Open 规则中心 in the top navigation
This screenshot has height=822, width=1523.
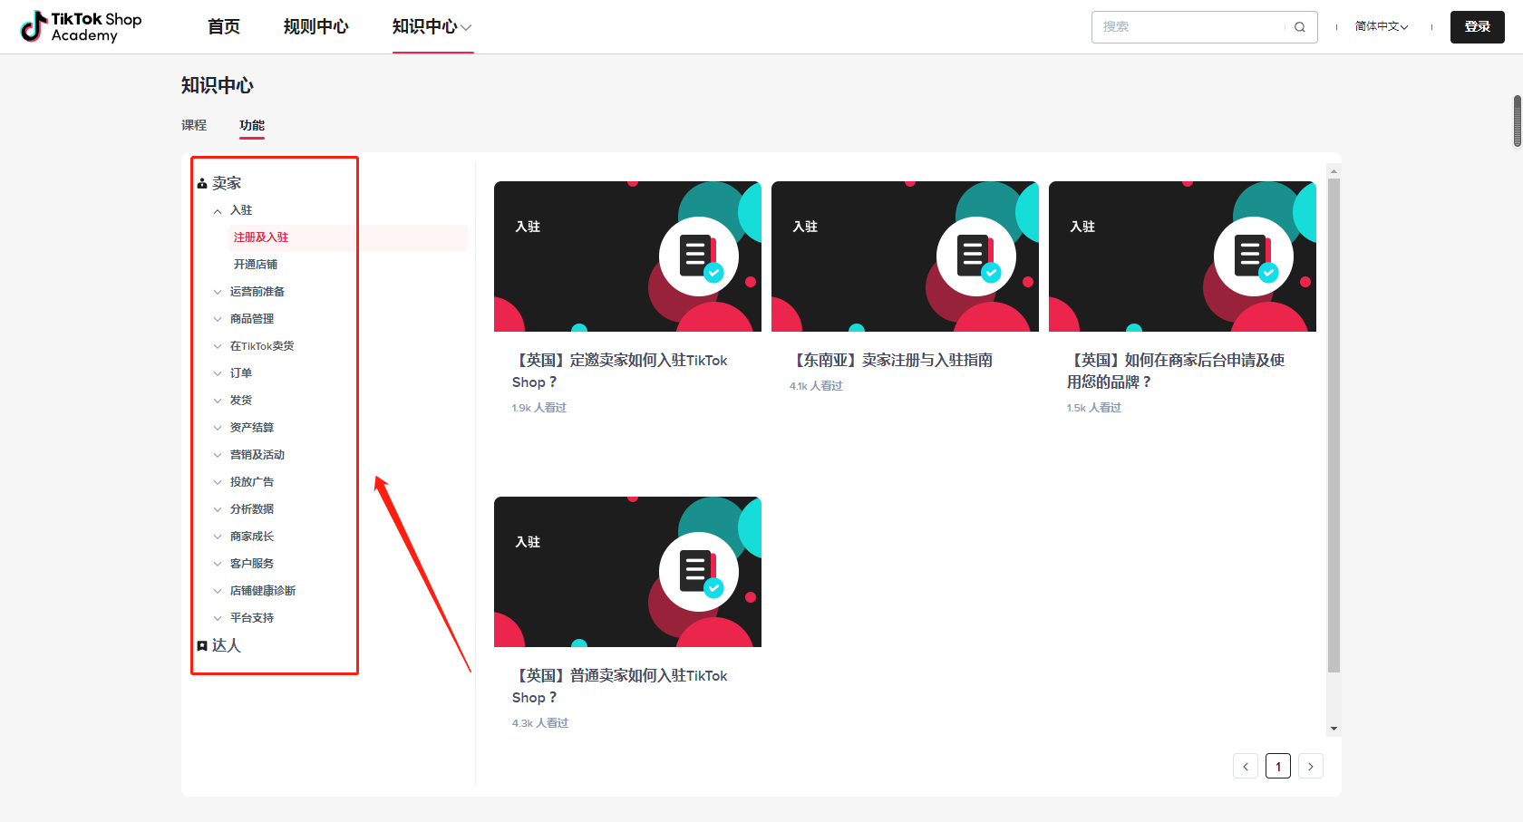tap(315, 26)
